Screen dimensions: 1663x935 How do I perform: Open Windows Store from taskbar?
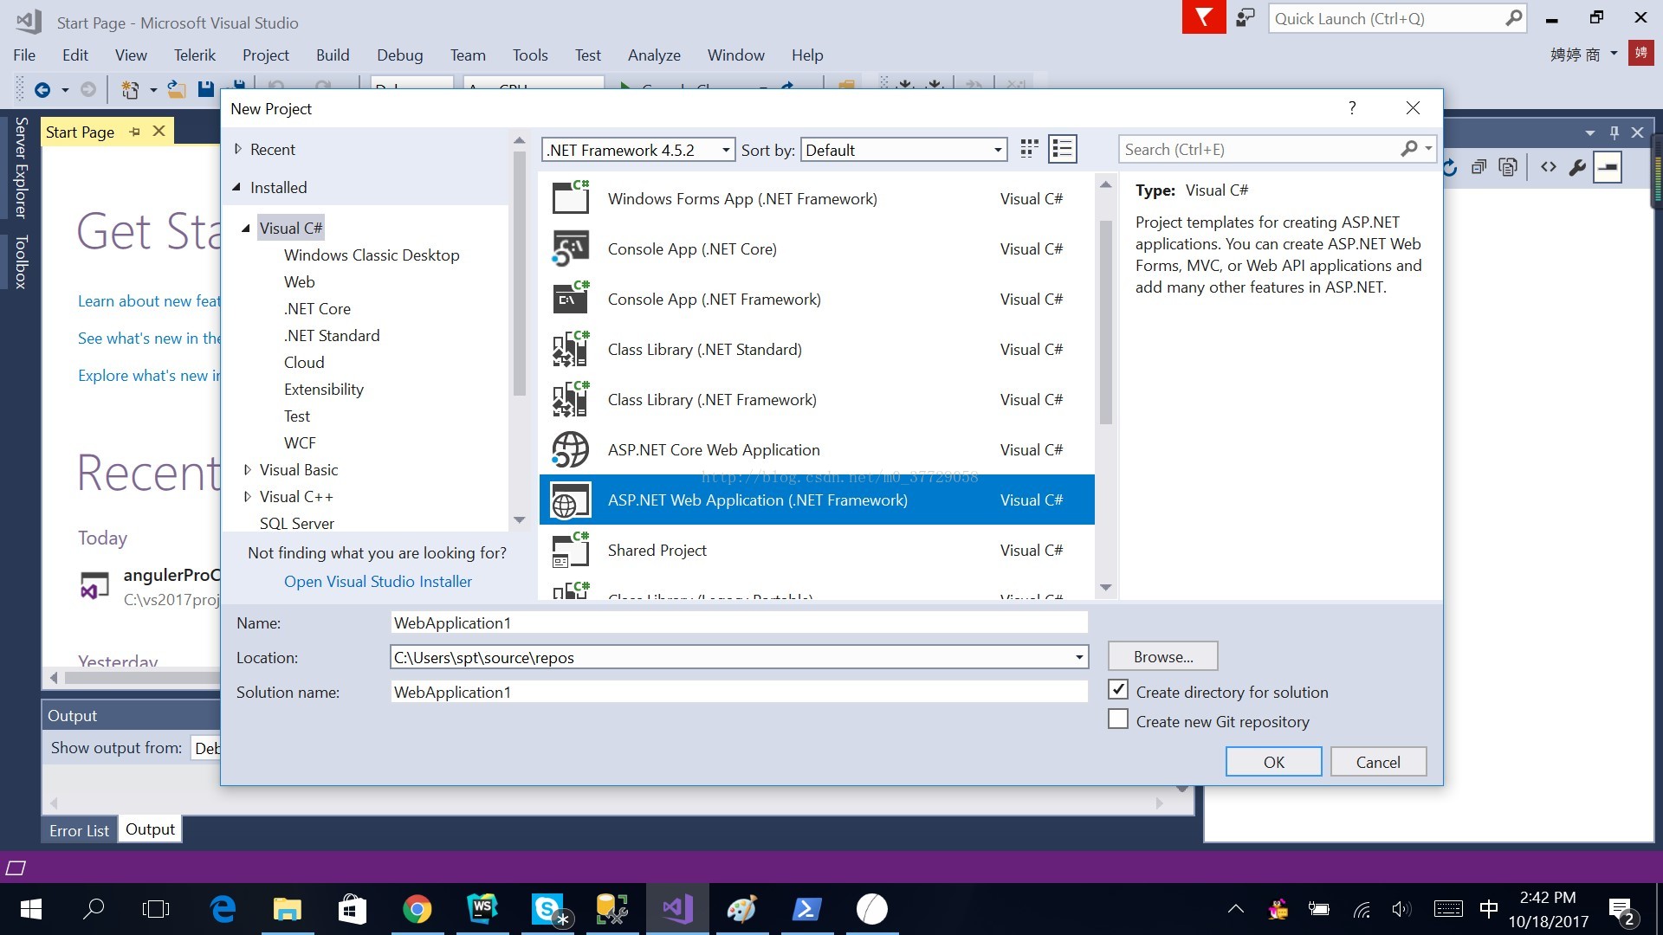[353, 909]
